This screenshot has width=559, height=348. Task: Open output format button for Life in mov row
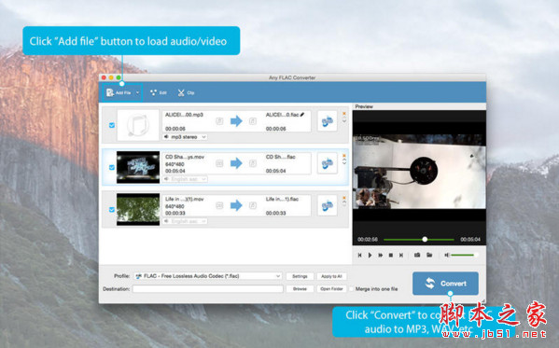327,205
